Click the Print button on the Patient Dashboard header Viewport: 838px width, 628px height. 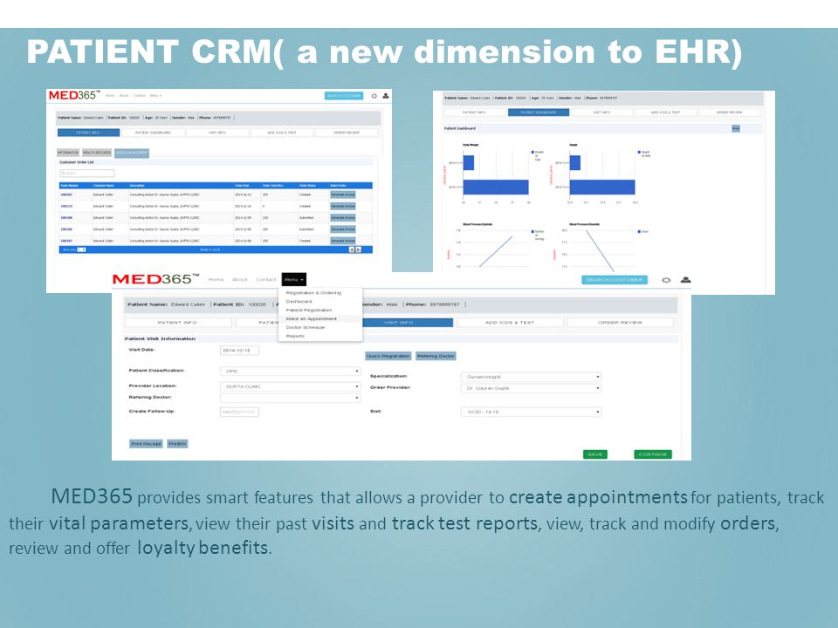coord(736,129)
